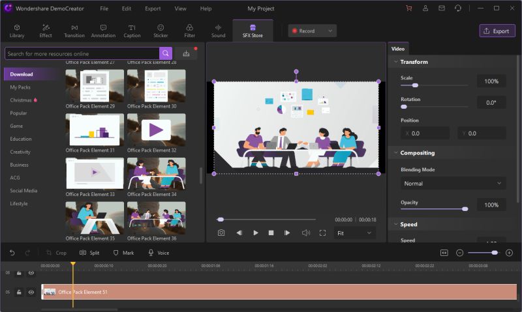Zoom out the timeline with minus
Screen dimensions: 522x312
460,253
